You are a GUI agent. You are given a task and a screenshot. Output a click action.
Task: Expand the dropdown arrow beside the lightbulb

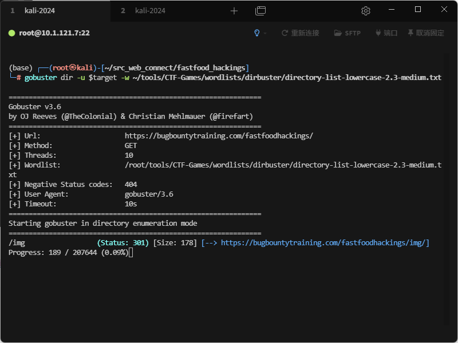point(265,33)
